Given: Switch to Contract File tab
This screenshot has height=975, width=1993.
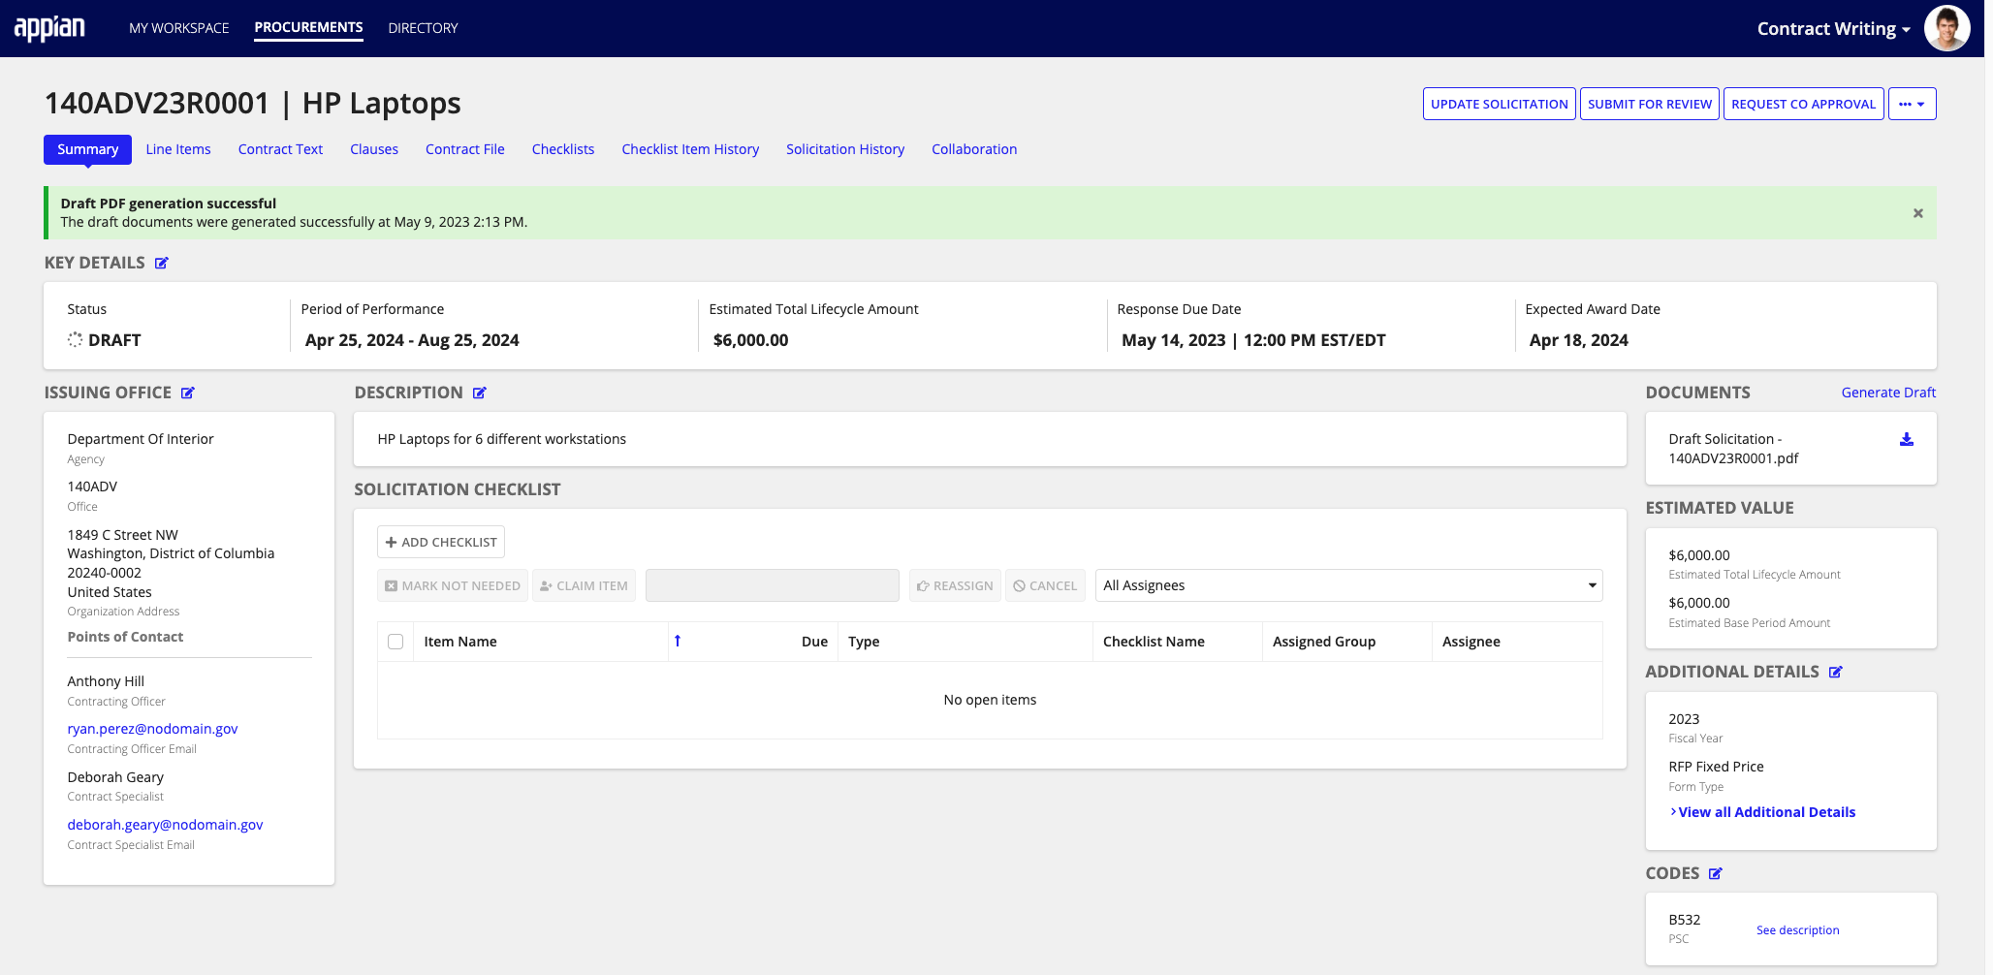Looking at the screenshot, I should [465, 149].
